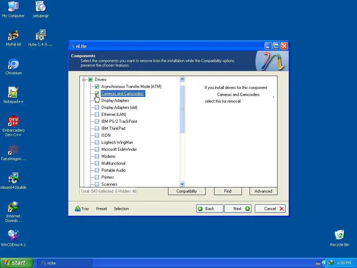Check Microsoft SideWinder checkbox

click(97, 149)
